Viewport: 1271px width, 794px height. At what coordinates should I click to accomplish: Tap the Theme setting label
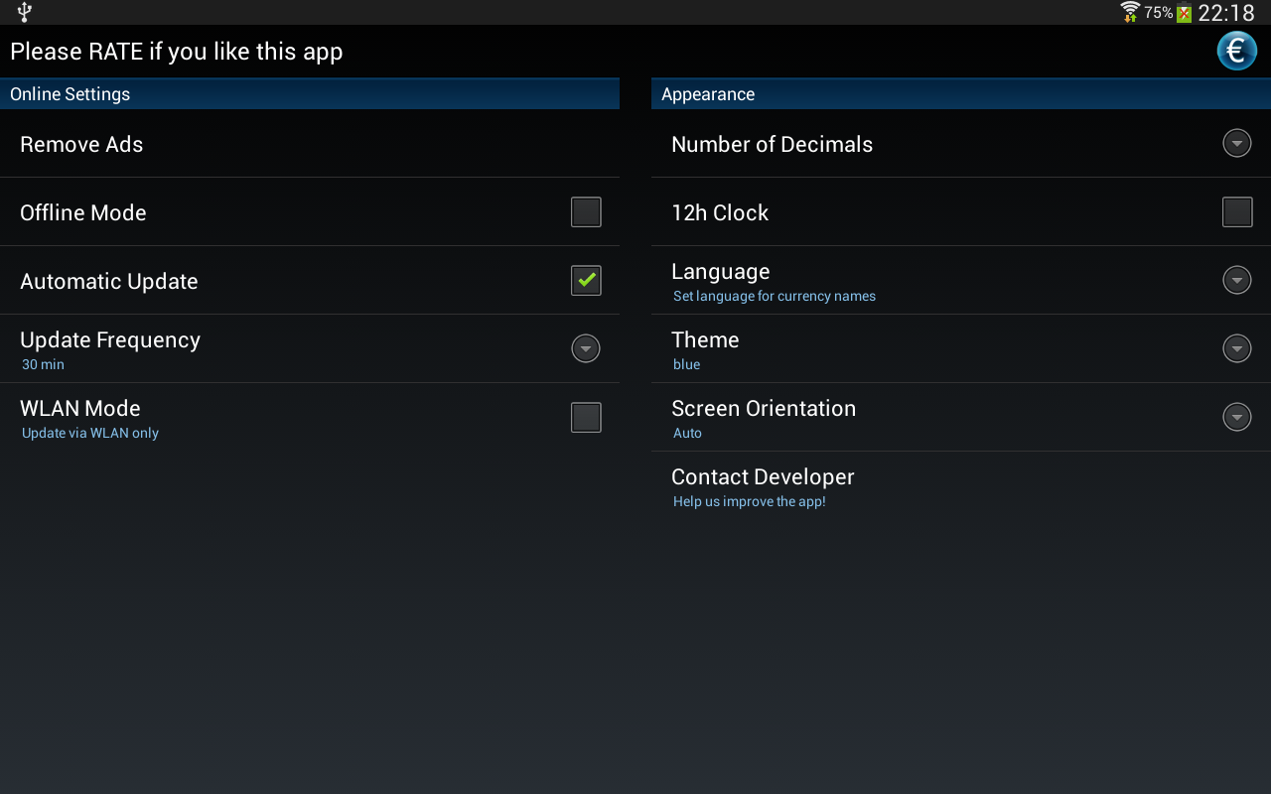pyautogui.click(x=705, y=340)
